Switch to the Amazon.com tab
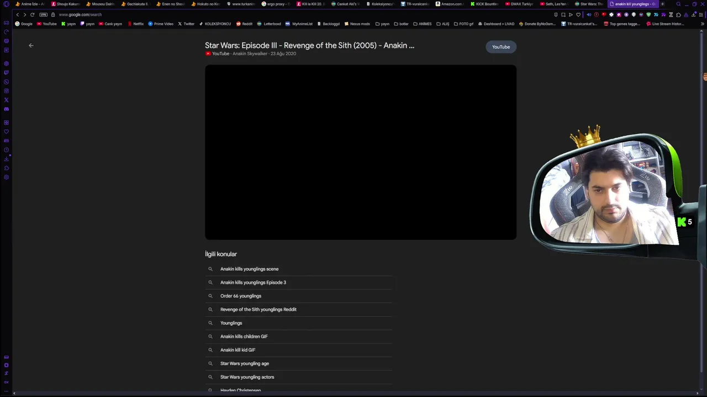This screenshot has height=397, width=707. coord(450,4)
